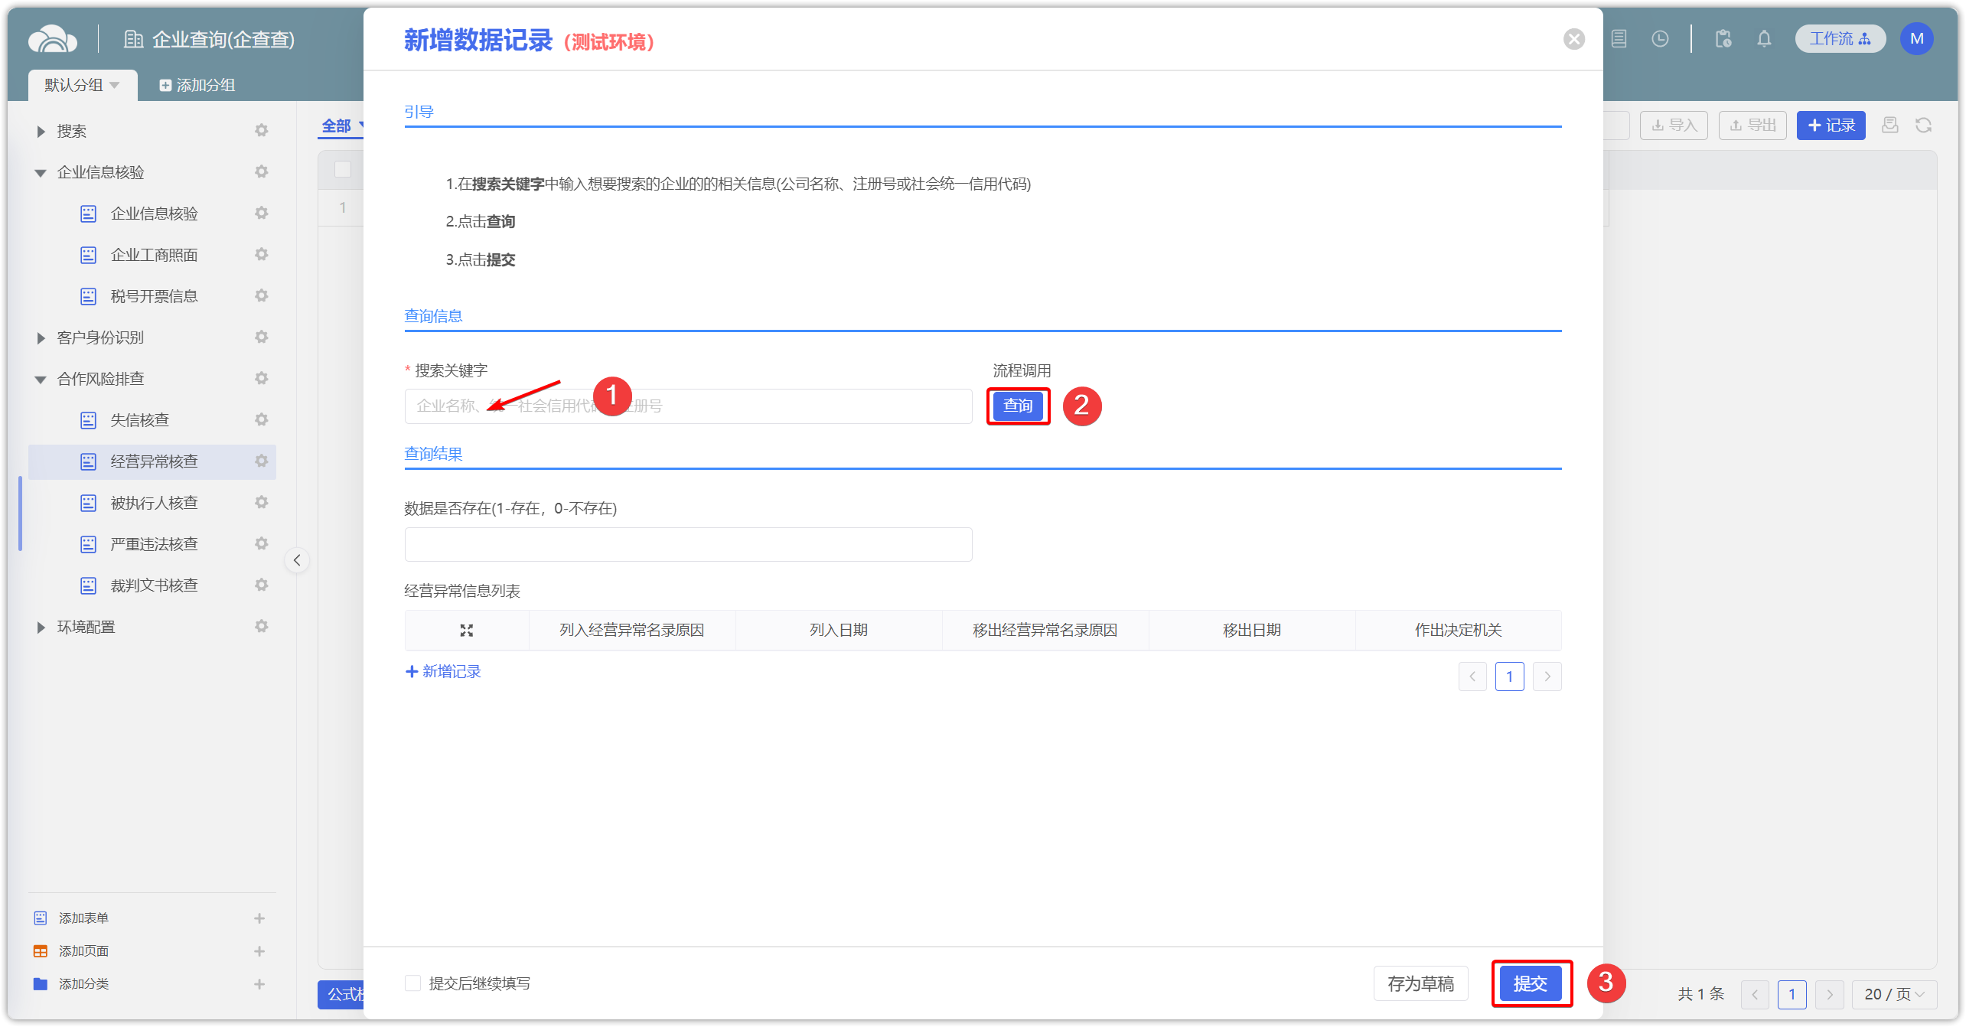Open 企业工商照面 form item
Screen dimensions: 1966x1027
(x=154, y=255)
